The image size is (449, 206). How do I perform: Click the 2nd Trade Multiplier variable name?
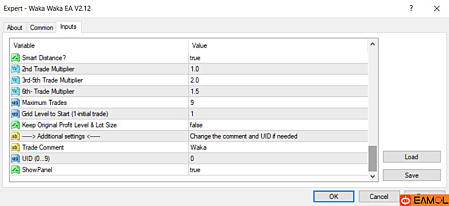[48, 69]
